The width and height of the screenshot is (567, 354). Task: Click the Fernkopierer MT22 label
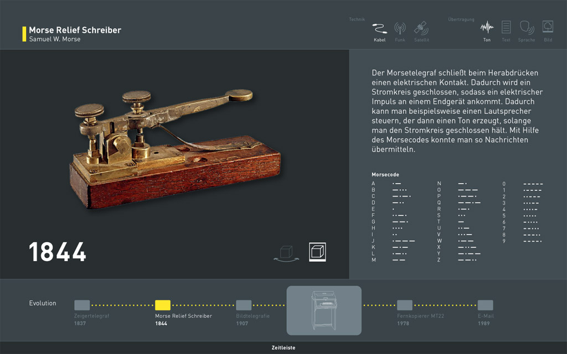click(x=421, y=316)
